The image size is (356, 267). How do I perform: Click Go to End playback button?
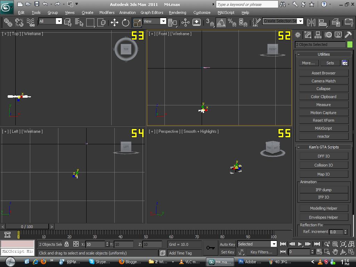pos(317,244)
